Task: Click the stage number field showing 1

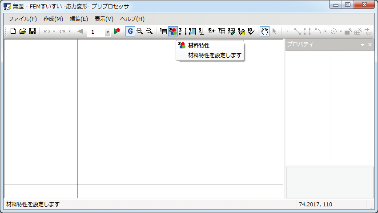Action: [x=96, y=32]
